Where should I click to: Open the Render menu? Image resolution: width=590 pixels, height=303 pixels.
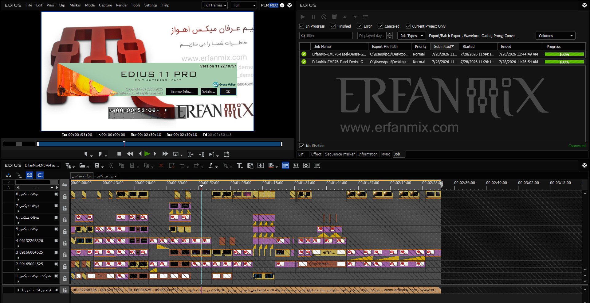click(122, 5)
